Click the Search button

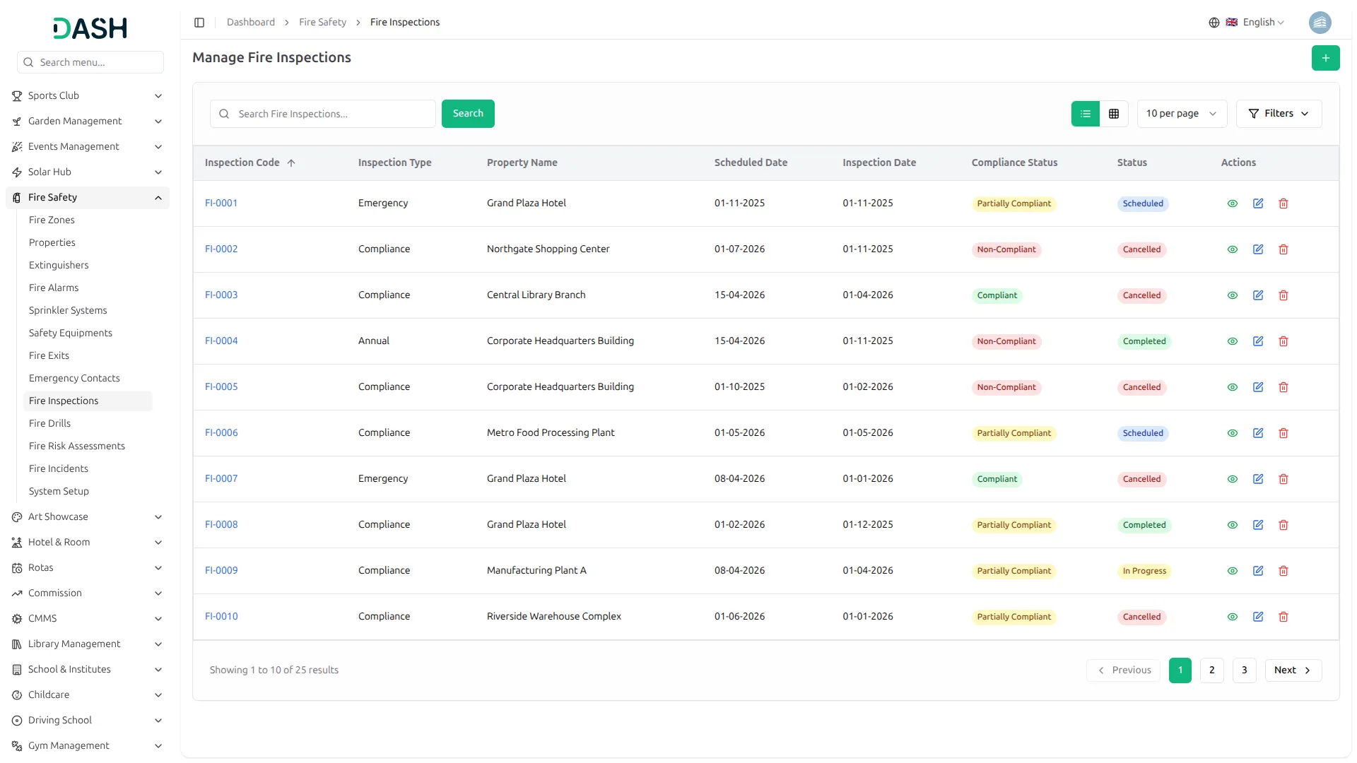tap(467, 114)
